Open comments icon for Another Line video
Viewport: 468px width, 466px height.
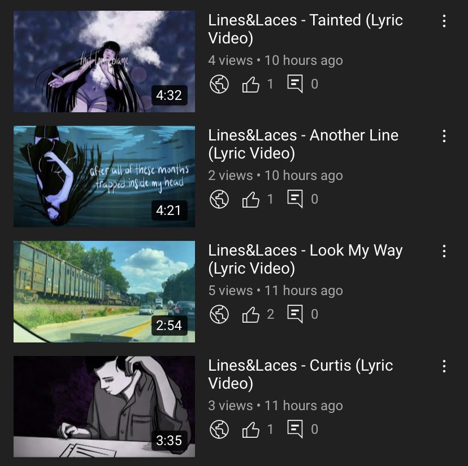pos(295,199)
